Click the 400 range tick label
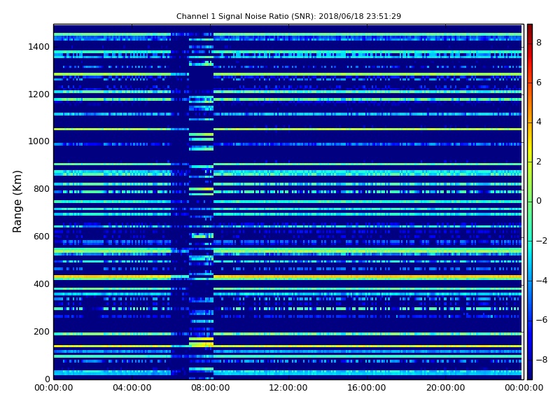 (41, 283)
